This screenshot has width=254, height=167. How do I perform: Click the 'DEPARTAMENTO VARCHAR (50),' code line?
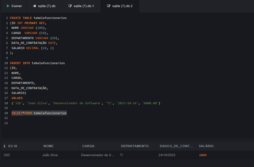tap(35, 38)
